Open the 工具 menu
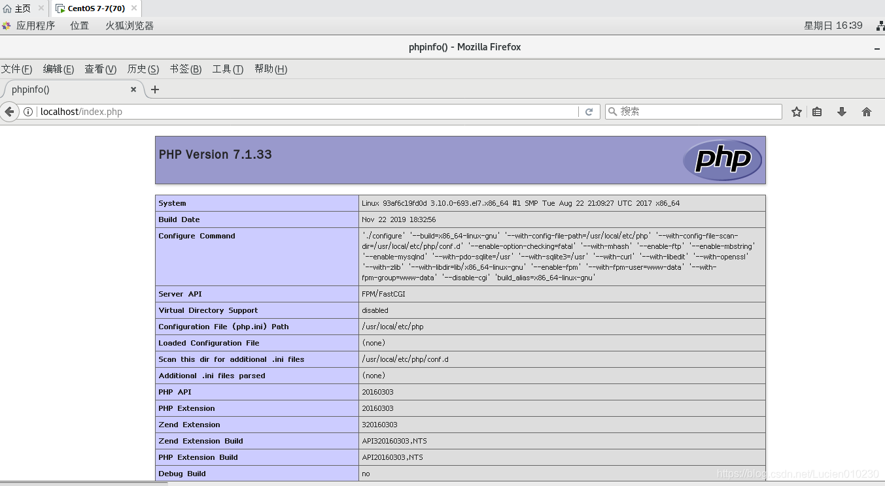The image size is (885, 486). pos(227,69)
